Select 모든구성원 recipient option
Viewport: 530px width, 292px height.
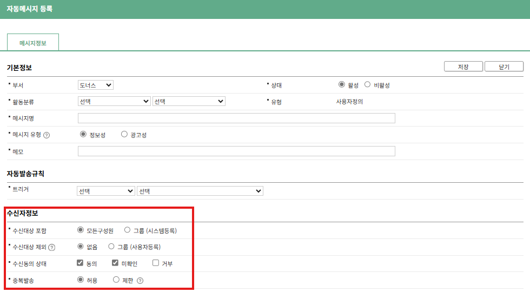[81, 230]
